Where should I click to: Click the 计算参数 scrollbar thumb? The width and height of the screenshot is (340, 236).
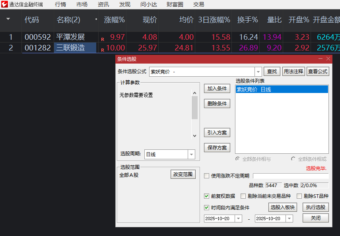[x=194, y=108]
